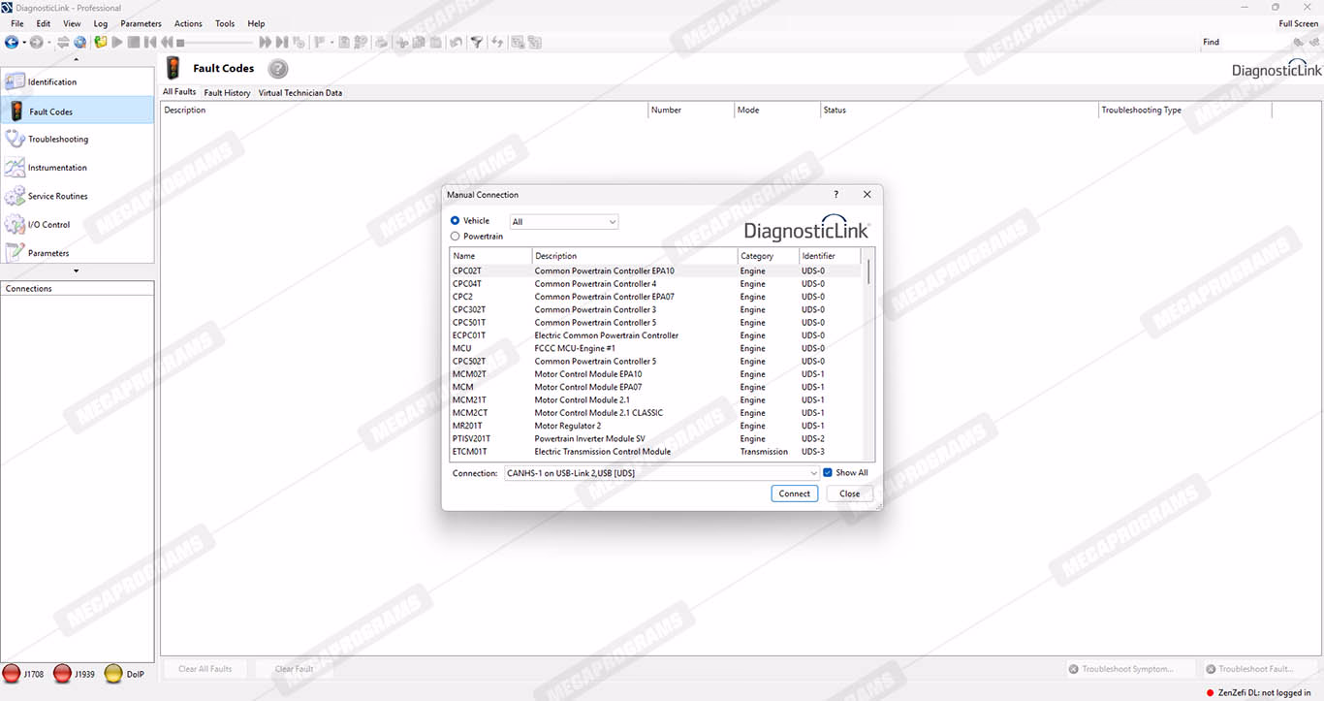
Task: Open the I/O Control icon
Action: (15, 225)
